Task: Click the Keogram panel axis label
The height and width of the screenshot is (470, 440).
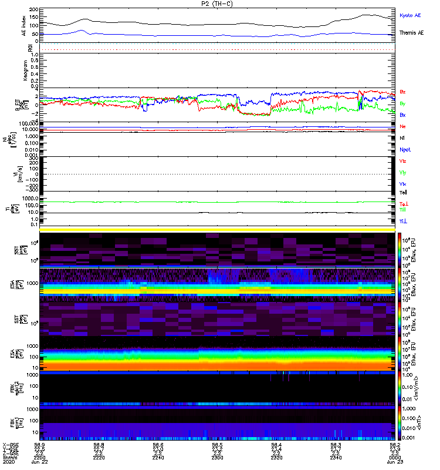Action: point(25,70)
